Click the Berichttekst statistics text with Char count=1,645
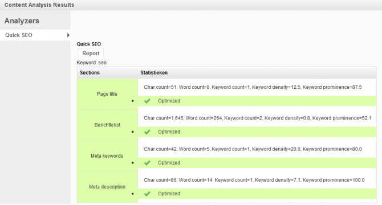382x205 pixels. 258,118
